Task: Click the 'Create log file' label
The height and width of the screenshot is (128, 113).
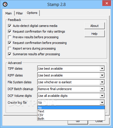Action: pos(17,103)
